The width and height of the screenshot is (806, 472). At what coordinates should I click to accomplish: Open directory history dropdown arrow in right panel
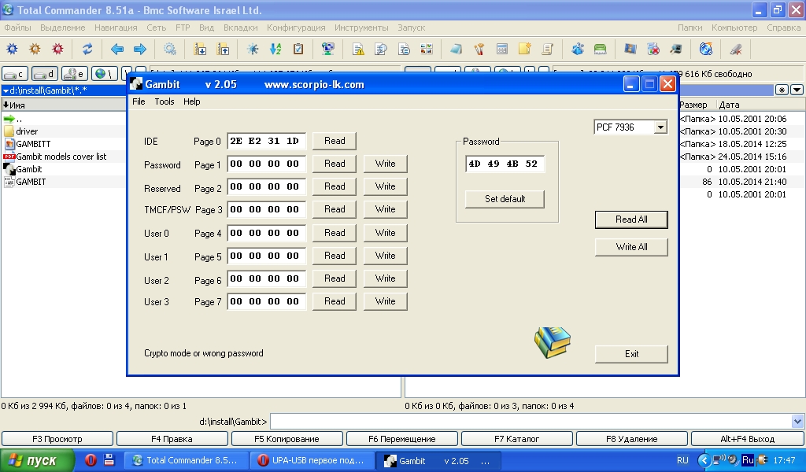coord(797,90)
